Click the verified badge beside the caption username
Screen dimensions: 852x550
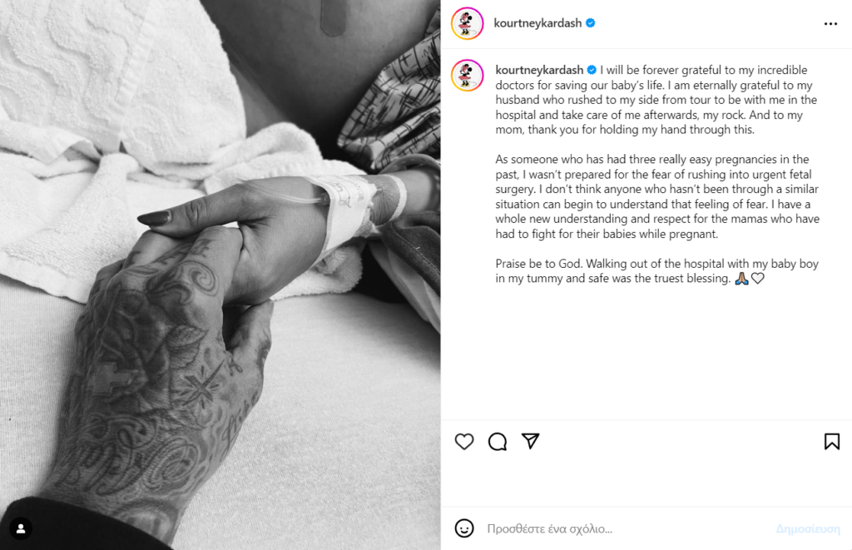(592, 70)
